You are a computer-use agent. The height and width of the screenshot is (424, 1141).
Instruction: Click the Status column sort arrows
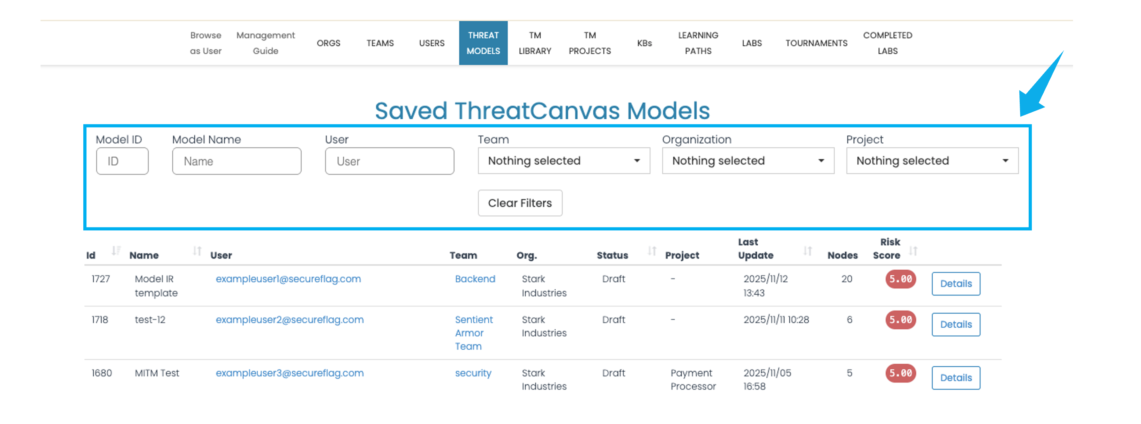point(651,251)
